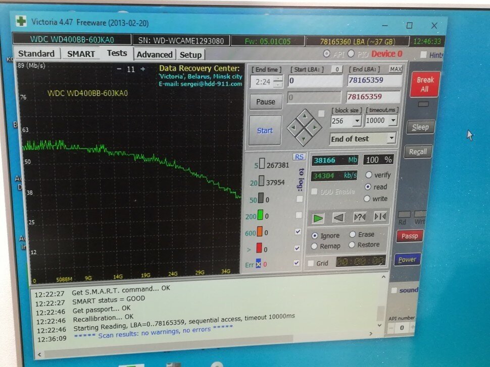Screen dimensions: 490x367
Task: Click the 20 ms block indicator
Action: (x=261, y=181)
